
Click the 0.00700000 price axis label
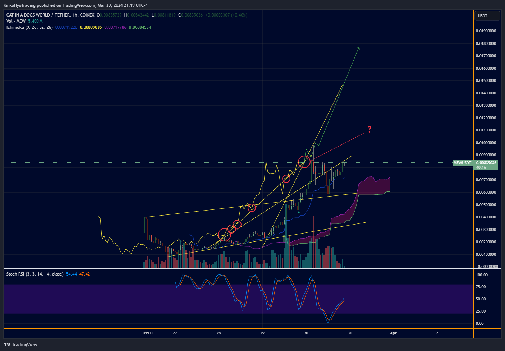(486, 180)
